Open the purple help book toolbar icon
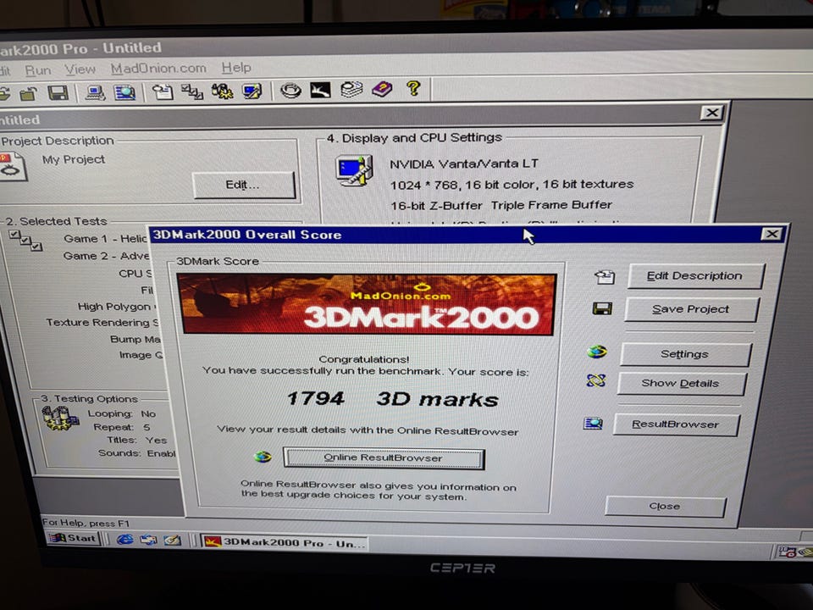The width and height of the screenshot is (813, 610). pyautogui.click(x=382, y=89)
